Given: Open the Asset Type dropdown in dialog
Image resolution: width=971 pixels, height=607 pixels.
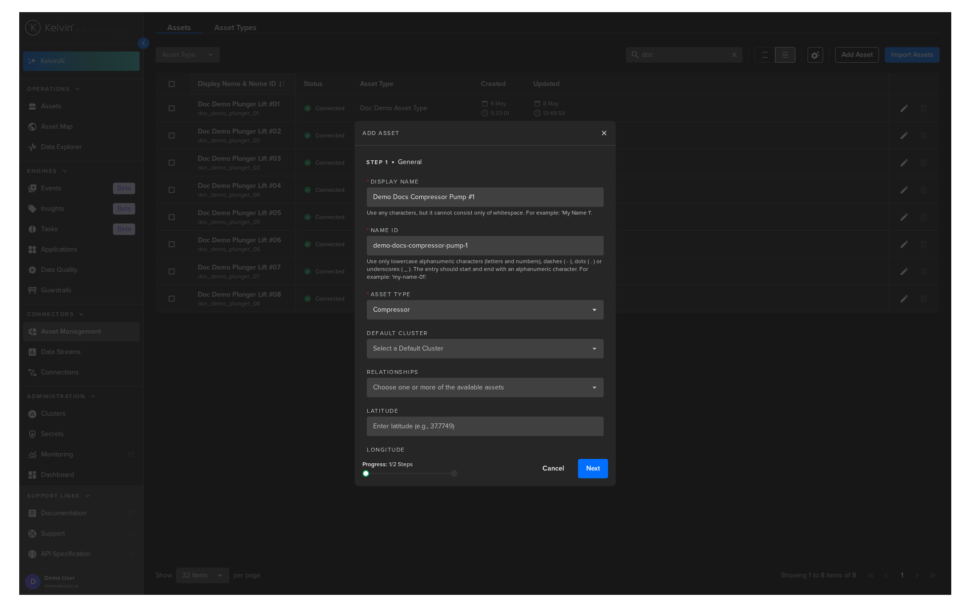Looking at the screenshot, I should click(485, 310).
